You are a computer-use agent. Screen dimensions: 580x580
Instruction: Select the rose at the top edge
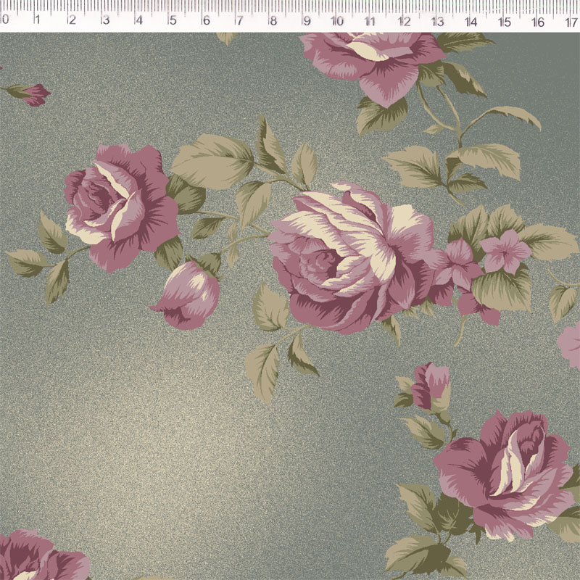point(373,62)
